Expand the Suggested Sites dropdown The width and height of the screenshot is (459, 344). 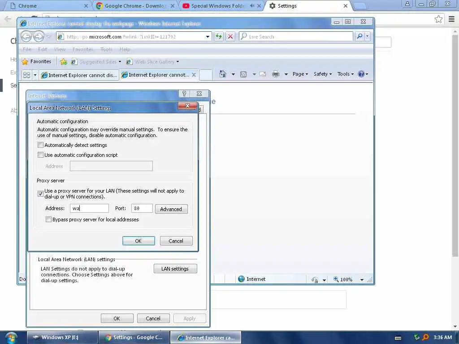(x=120, y=62)
